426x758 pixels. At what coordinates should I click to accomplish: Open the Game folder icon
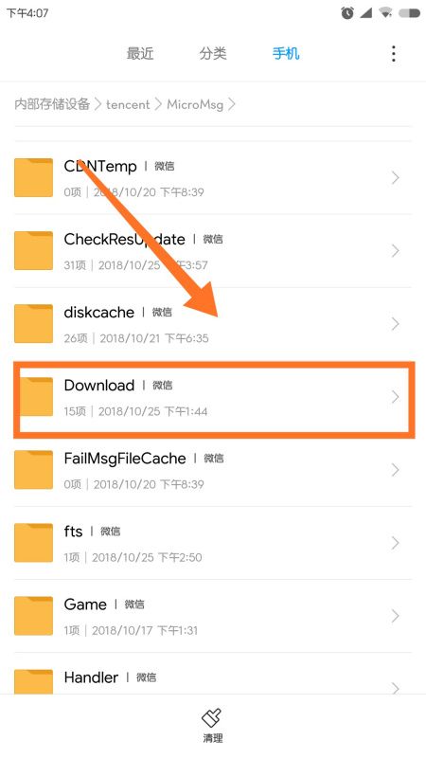tap(33, 615)
